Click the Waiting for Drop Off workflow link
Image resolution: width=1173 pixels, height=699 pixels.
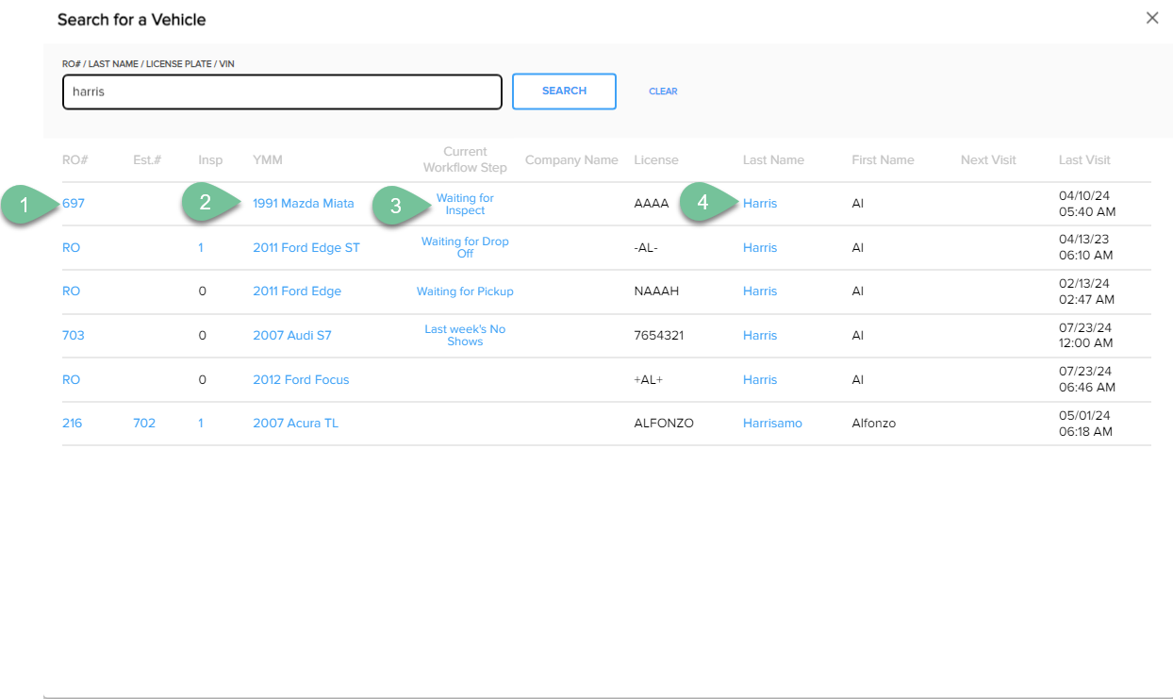click(465, 247)
